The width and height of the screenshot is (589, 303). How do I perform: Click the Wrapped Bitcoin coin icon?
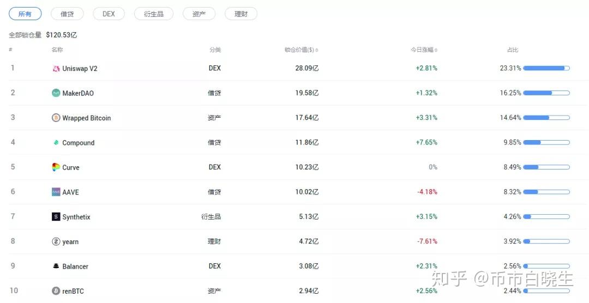(56, 118)
